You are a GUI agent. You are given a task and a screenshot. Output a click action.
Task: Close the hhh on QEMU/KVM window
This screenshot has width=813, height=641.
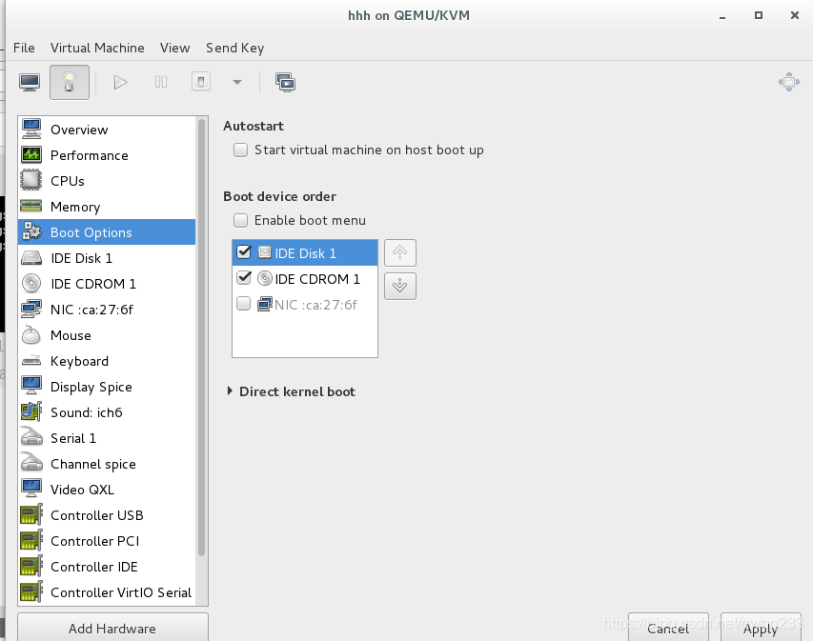[794, 15]
